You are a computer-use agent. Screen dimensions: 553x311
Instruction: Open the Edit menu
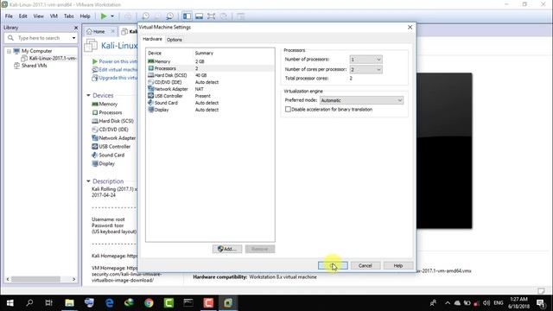pos(23,16)
